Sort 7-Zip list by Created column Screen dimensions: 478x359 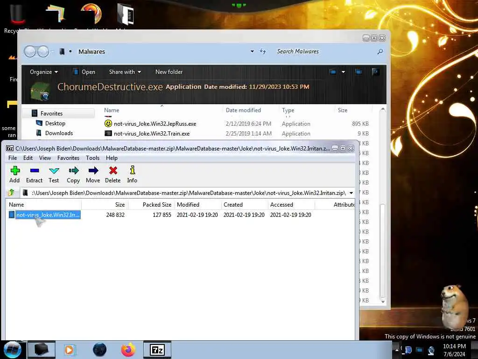pyautogui.click(x=245, y=205)
